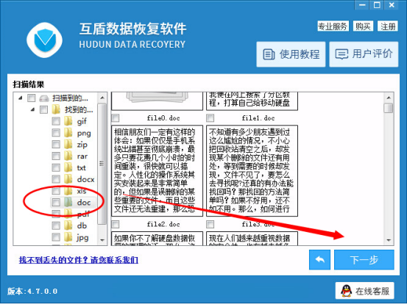407x304 pixels.
Task: Select the gif folder icon
Action: 68,121
